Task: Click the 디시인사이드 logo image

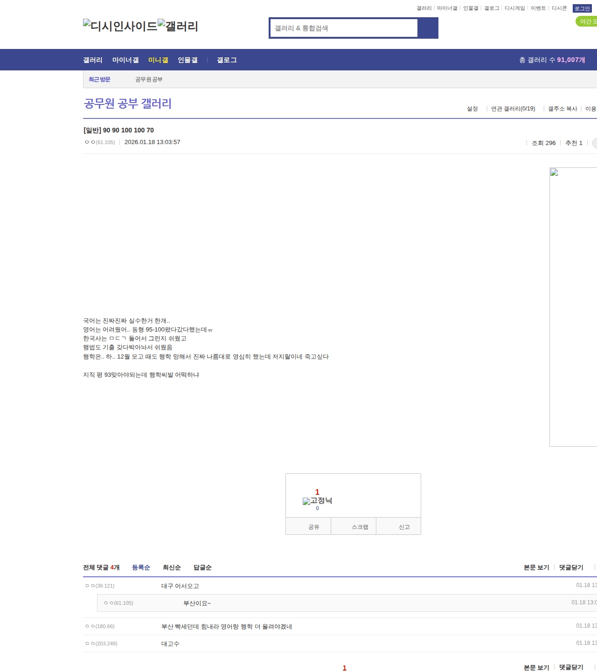Action: (x=120, y=26)
